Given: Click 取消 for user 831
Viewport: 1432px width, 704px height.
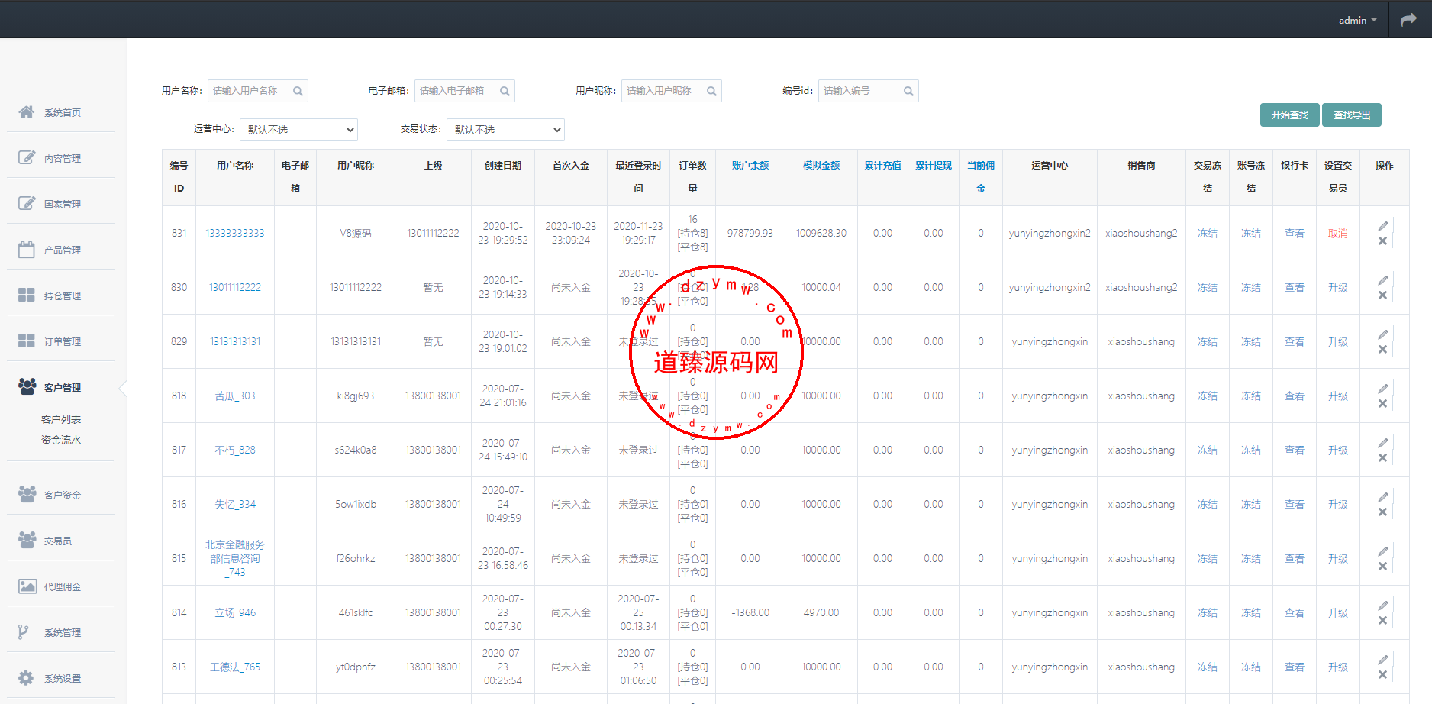Looking at the screenshot, I should (x=1338, y=233).
